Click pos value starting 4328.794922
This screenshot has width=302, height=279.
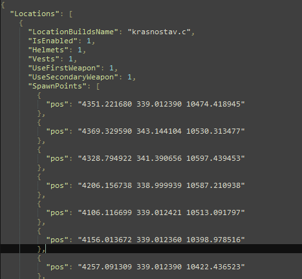click(161, 158)
